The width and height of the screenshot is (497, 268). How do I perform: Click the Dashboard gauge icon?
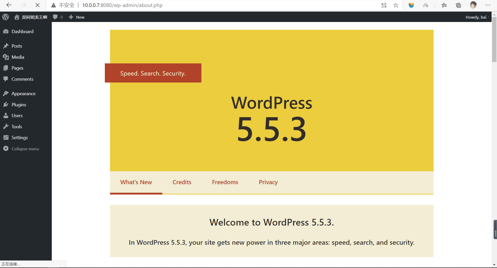pyautogui.click(x=6, y=31)
